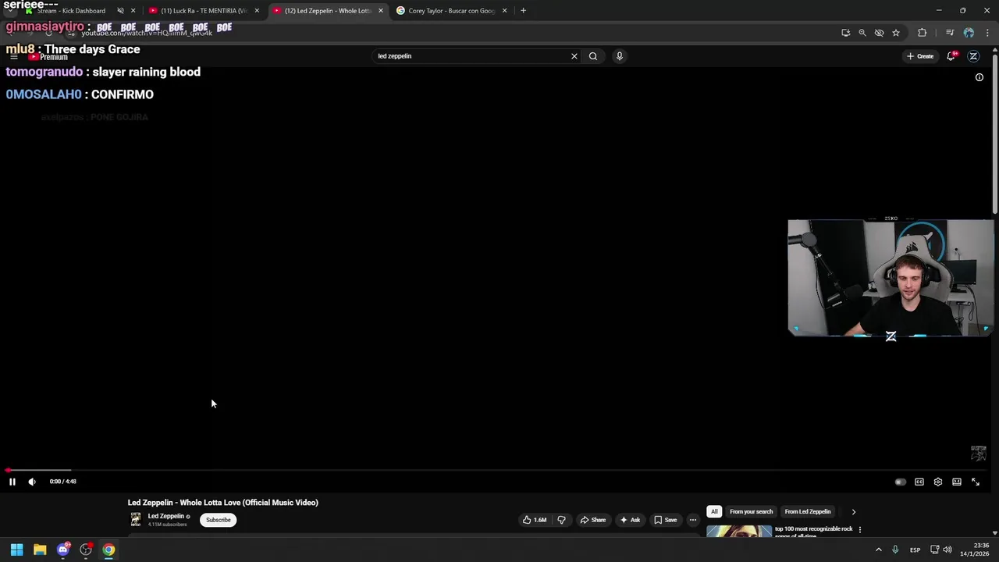
Task: Enter full screen mode
Action: (976, 482)
